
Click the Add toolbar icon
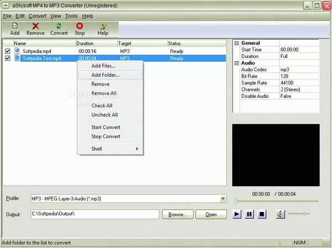15,26
